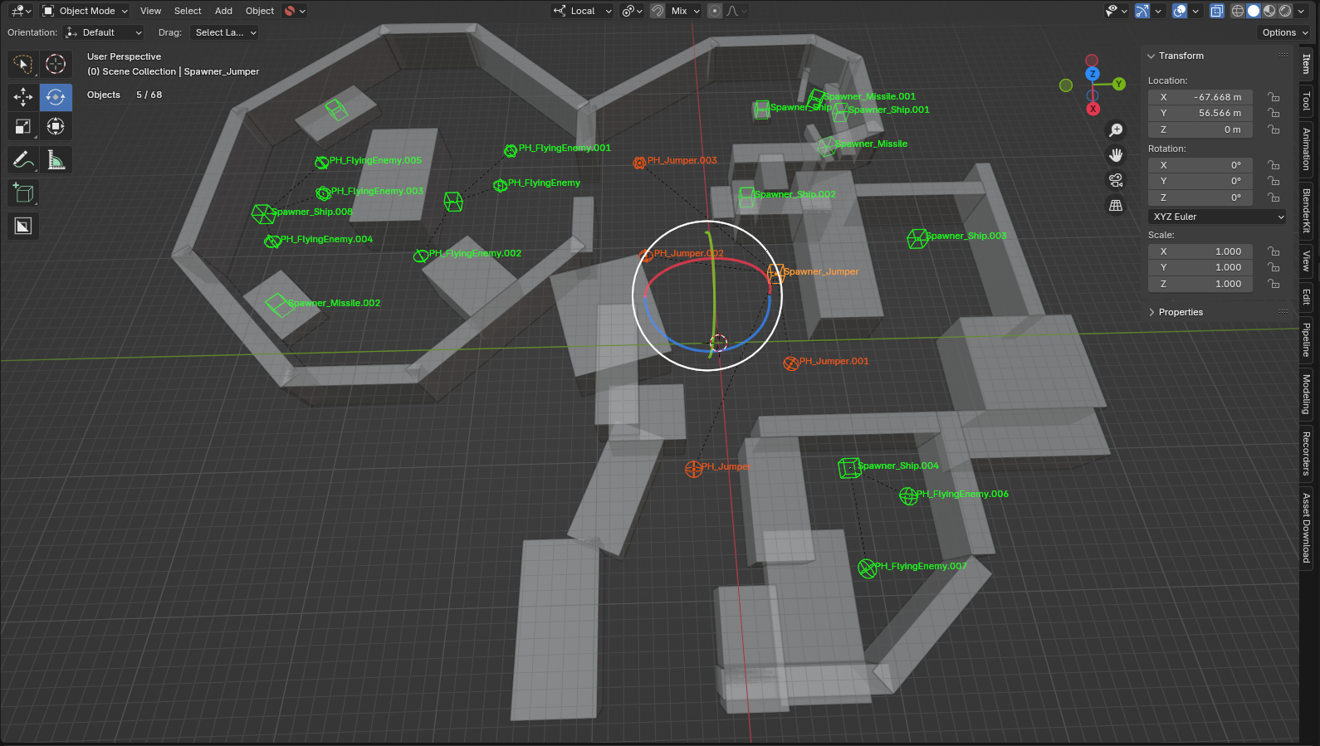This screenshot has width=1320, height=746.
Task: Select the Add Cube tool
Action: pos(23,193)
